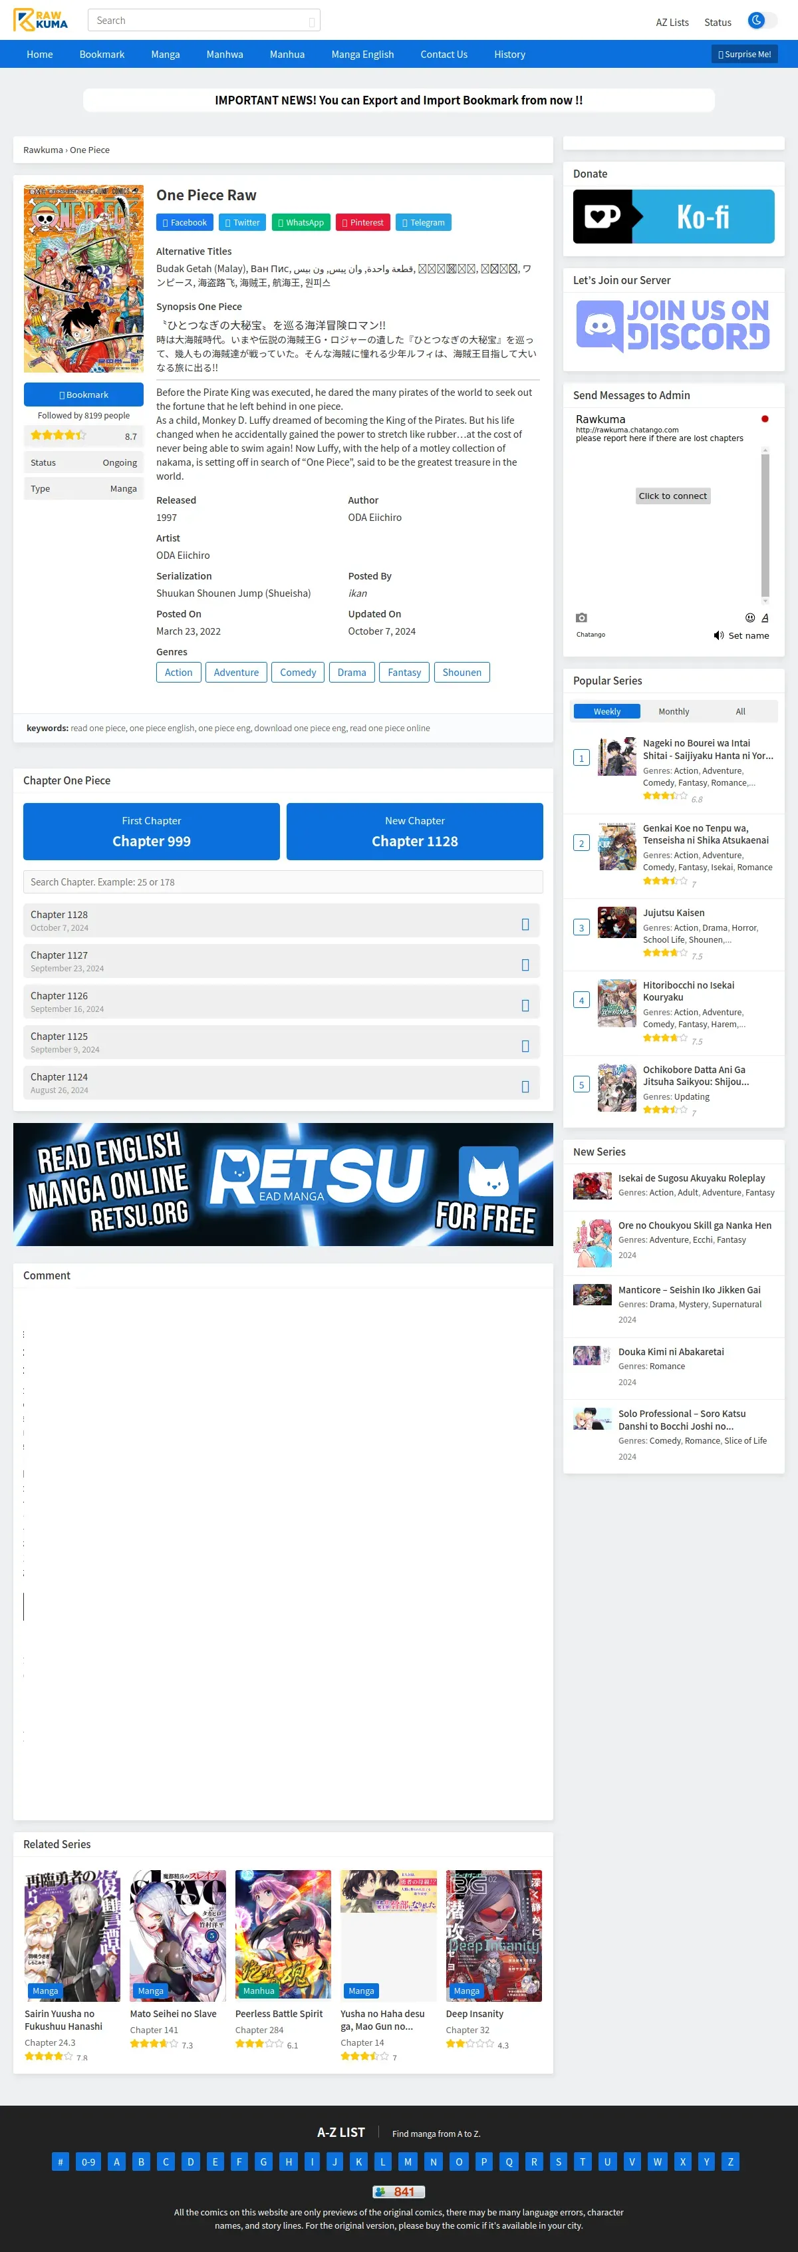Click the Raw Kuma site logo
Viewport: 798px width, 2252px height.
pos(40,20)
